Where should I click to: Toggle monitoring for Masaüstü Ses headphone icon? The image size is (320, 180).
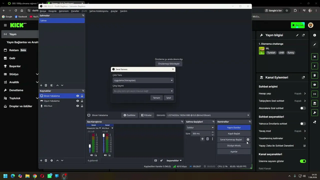pos(96,155)
